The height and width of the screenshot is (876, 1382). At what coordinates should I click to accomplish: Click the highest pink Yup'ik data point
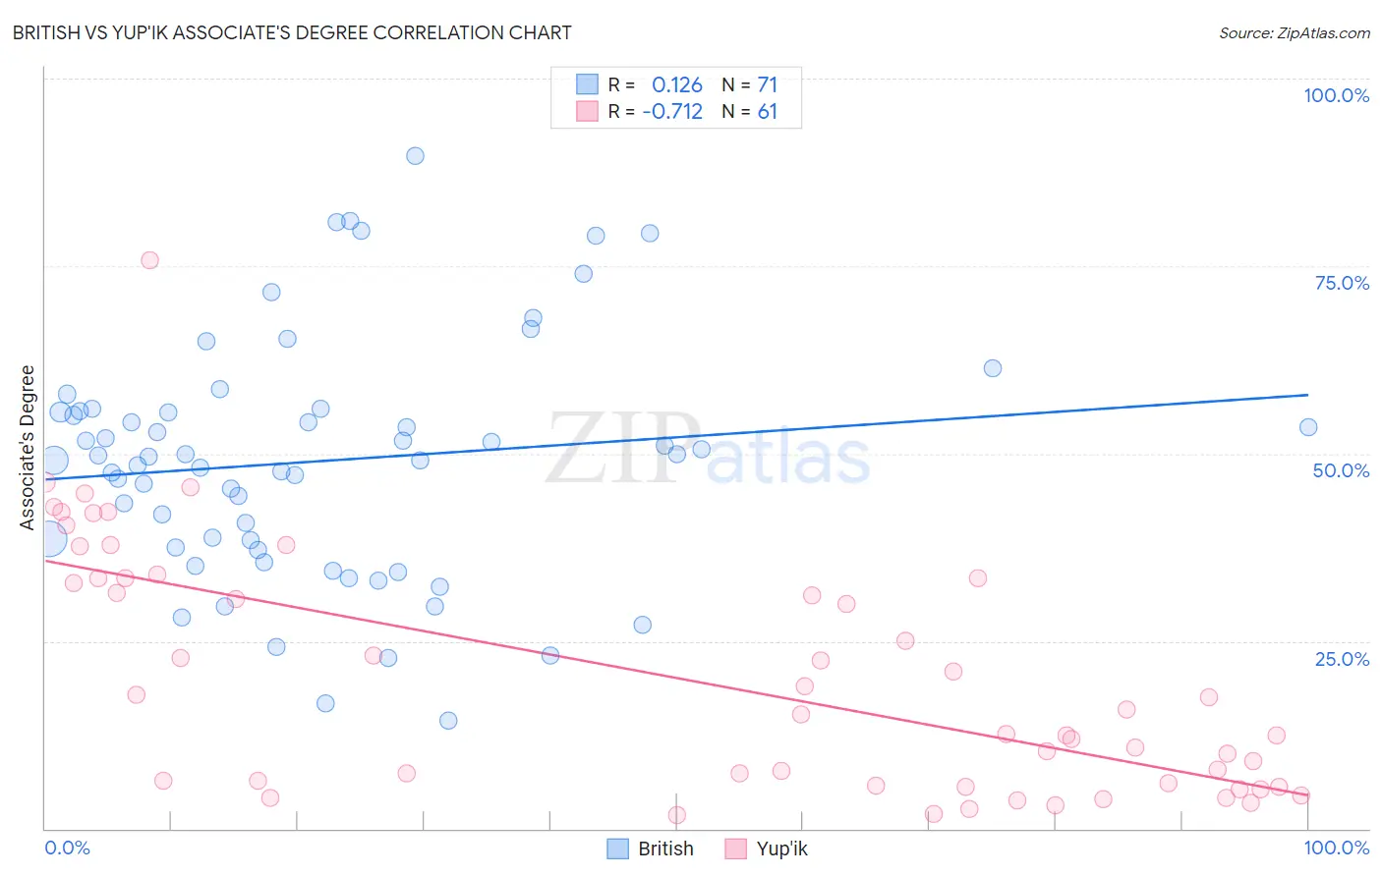point(149,260)
